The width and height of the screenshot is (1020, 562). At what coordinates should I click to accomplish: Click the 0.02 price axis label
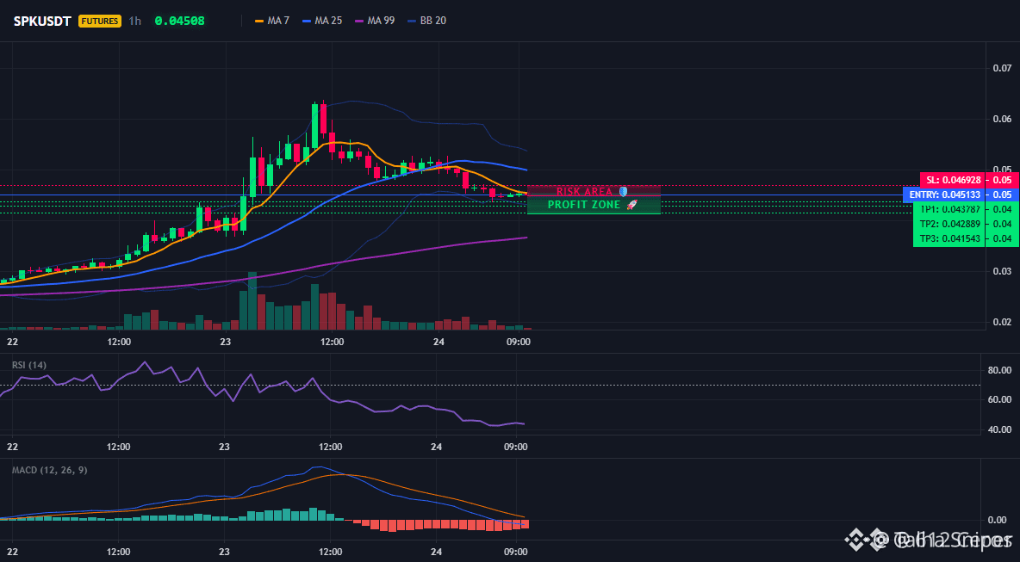pos(1002,322)
